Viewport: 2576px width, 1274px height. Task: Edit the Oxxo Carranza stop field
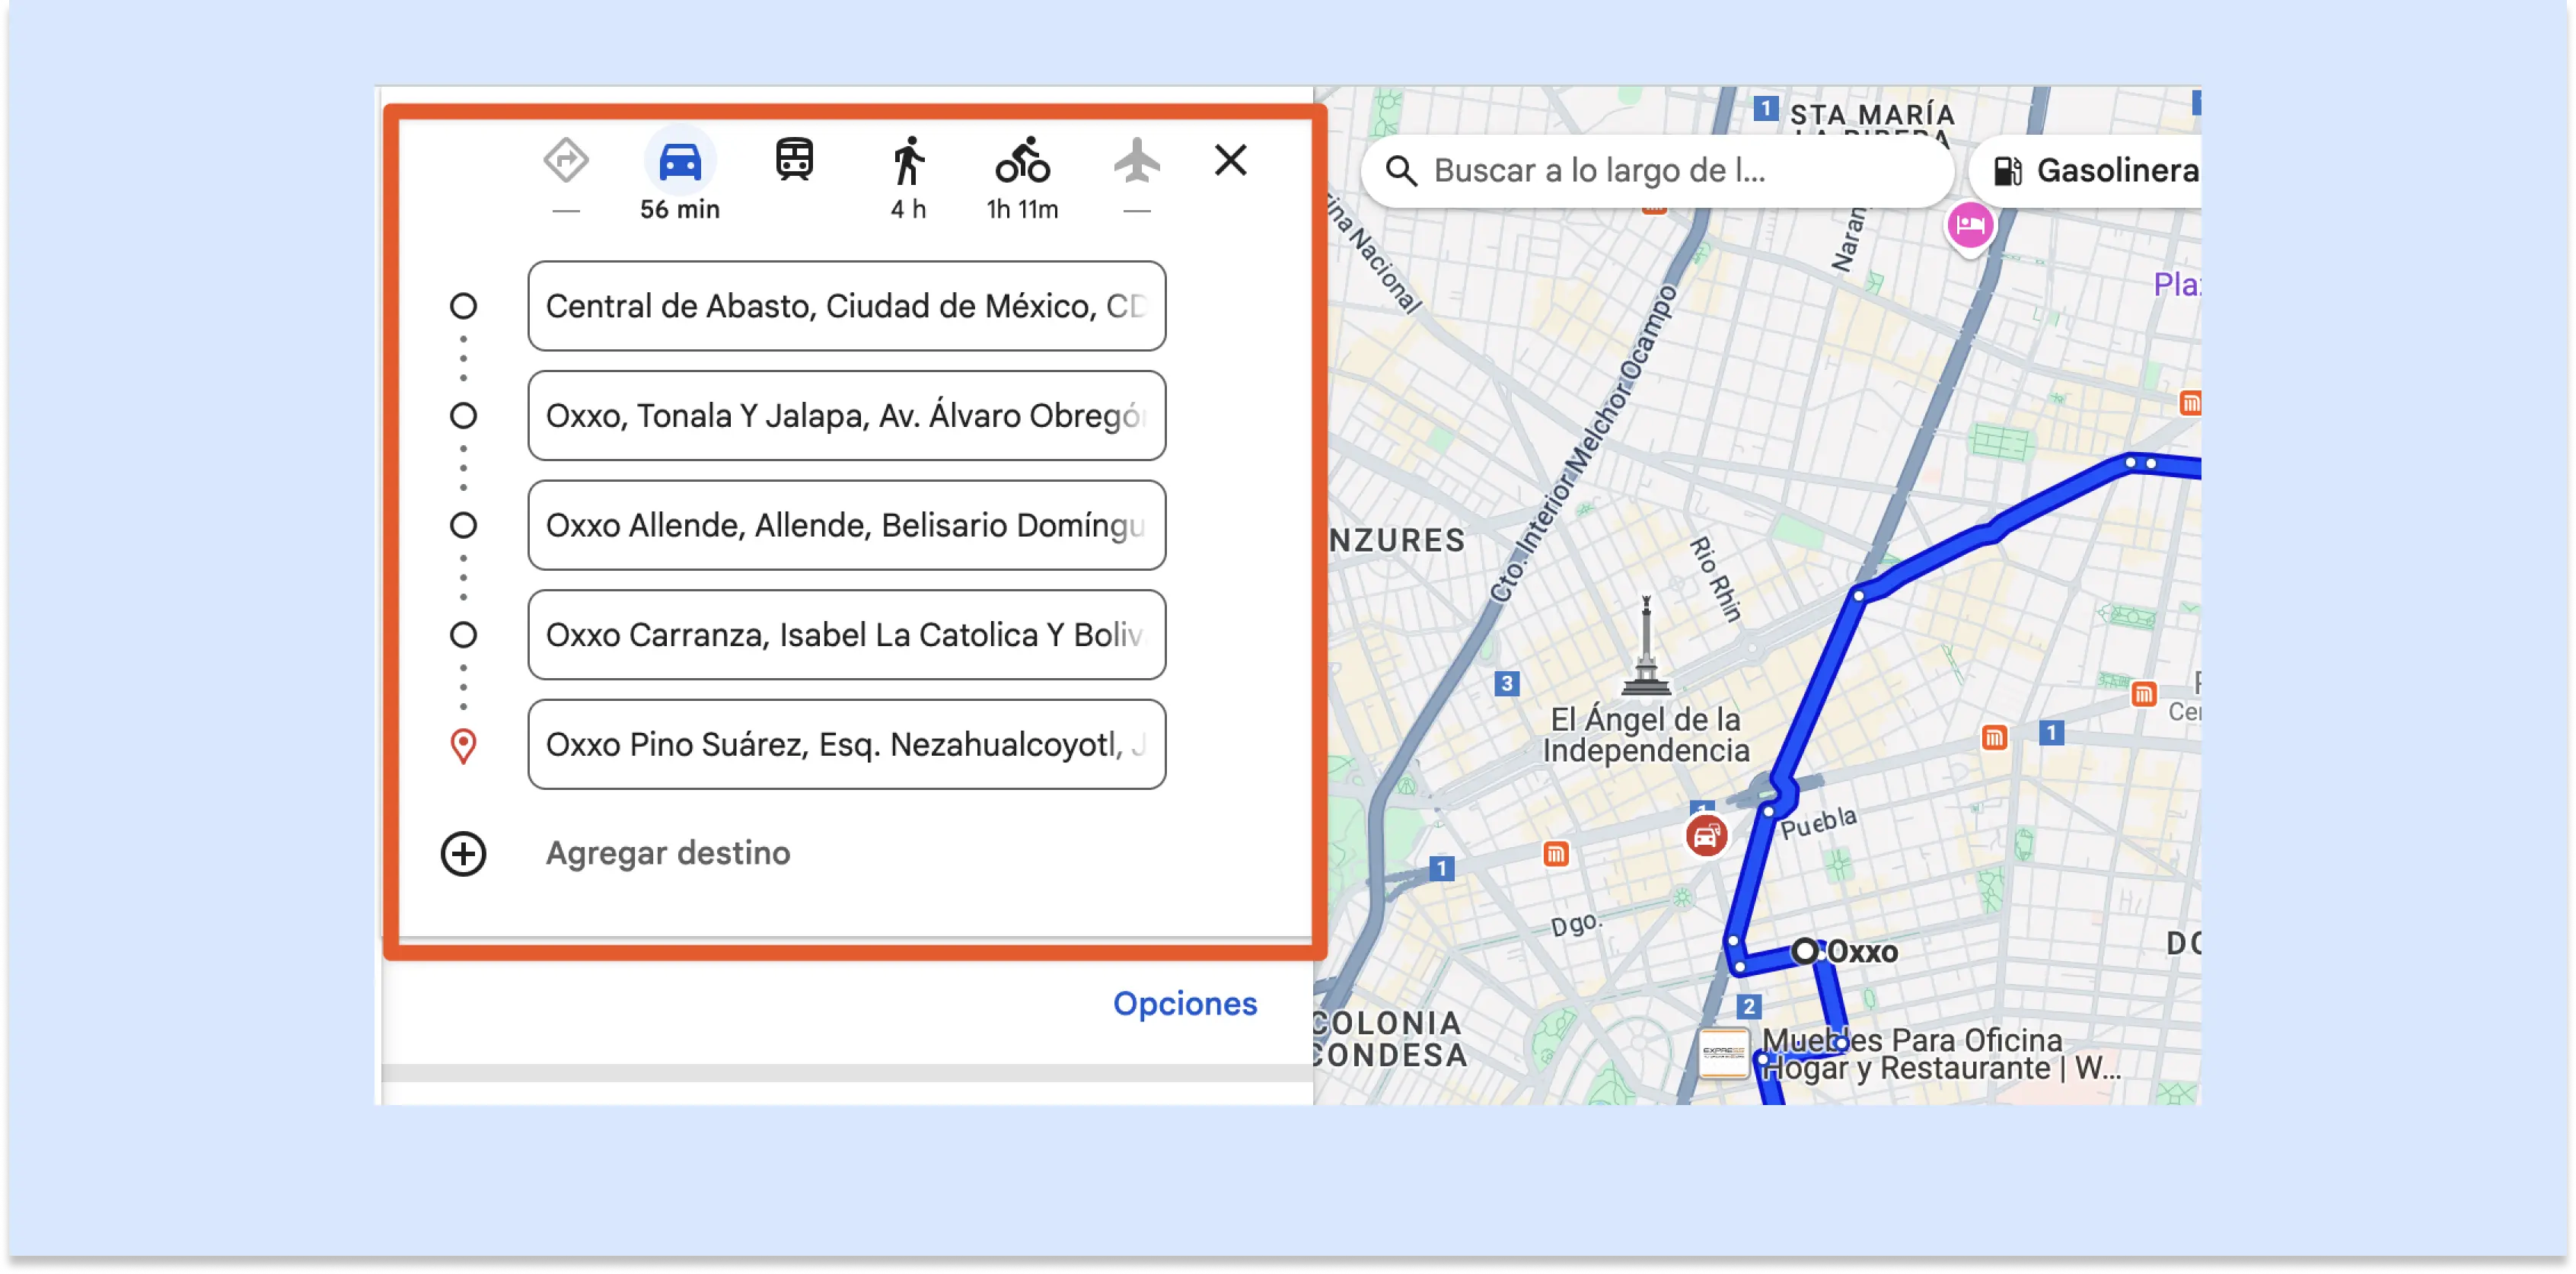847,635
